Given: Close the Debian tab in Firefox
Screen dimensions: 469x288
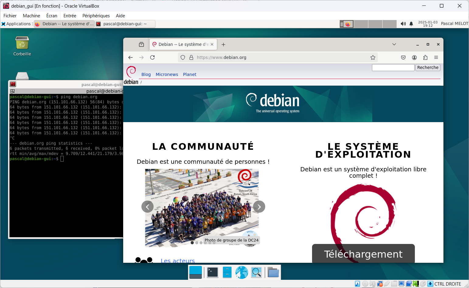Looking at the screenshot, I should click(x=212, y=44).
